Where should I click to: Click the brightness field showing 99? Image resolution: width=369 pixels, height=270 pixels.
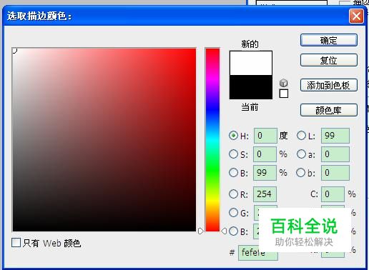(265, 173)
